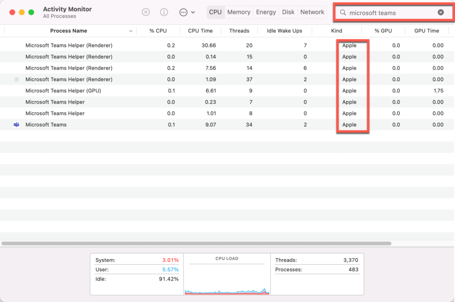This screenshot has width=455, height=302.
Task: Clear the search field with the X icon
Action: (441, 12)
